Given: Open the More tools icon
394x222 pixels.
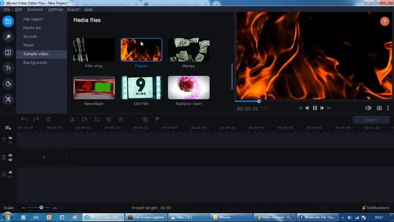Looking at the screenshot, I should tap(8, 99).
